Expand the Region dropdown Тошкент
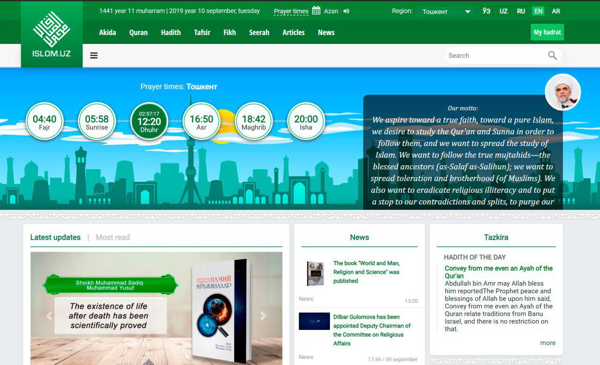 445,12
